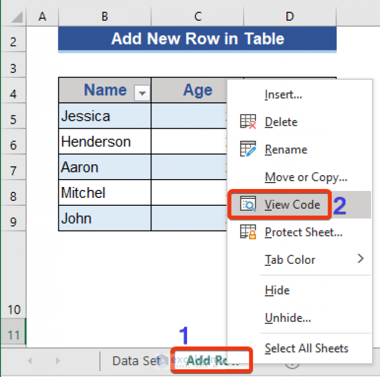Image resolution: width=380 pixels, height=377 pixels.
Task: Click the Delete sheet icon
Action: tap(248, 121)
